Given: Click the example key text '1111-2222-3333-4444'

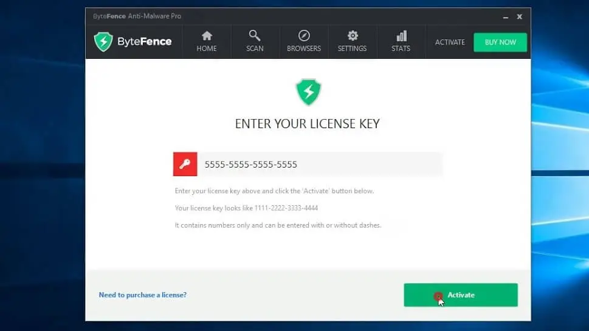Looking at the screenshot, I should pyautogui.click(x=286, y=208).
